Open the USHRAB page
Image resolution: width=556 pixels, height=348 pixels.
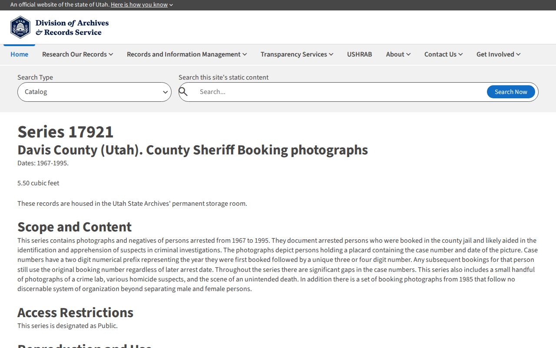pos(360,54)
